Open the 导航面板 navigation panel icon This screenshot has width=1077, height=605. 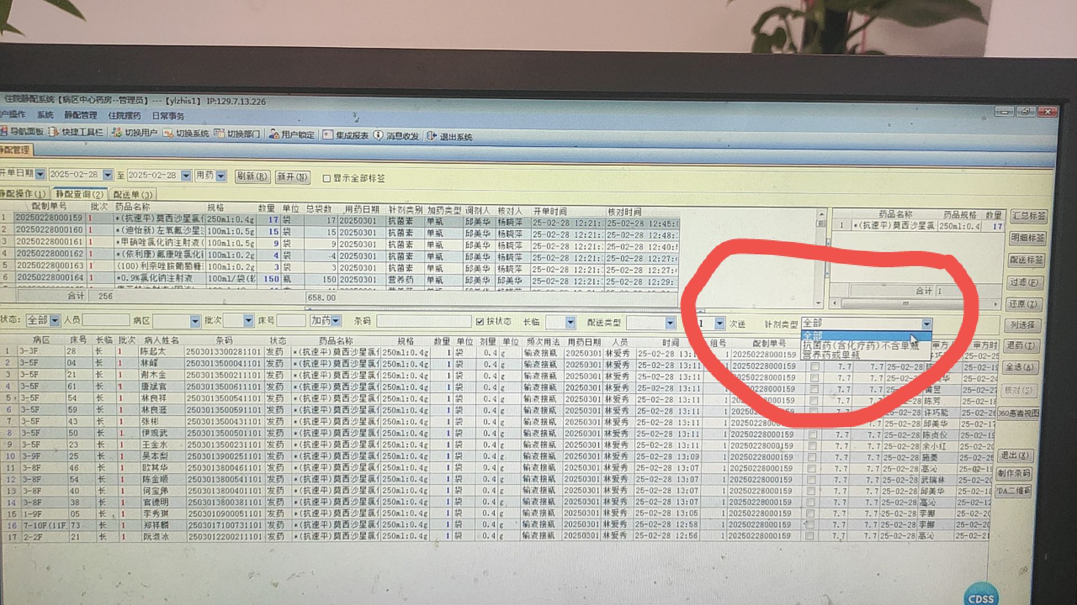click(x=4, y=132)
